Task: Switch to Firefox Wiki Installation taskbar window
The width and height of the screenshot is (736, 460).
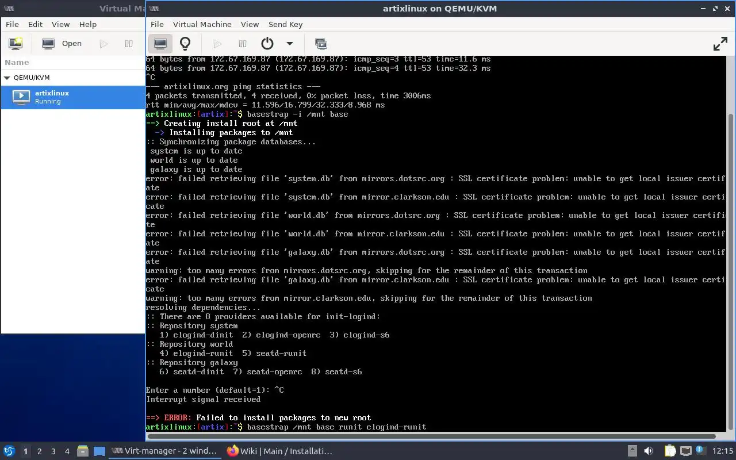Action: point(280,451)
